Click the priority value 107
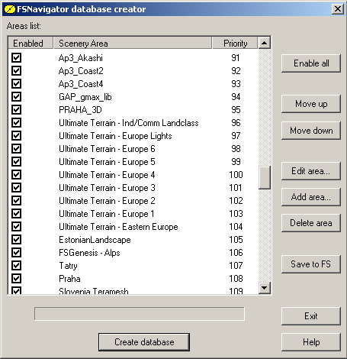 click(x=236, y=266)
